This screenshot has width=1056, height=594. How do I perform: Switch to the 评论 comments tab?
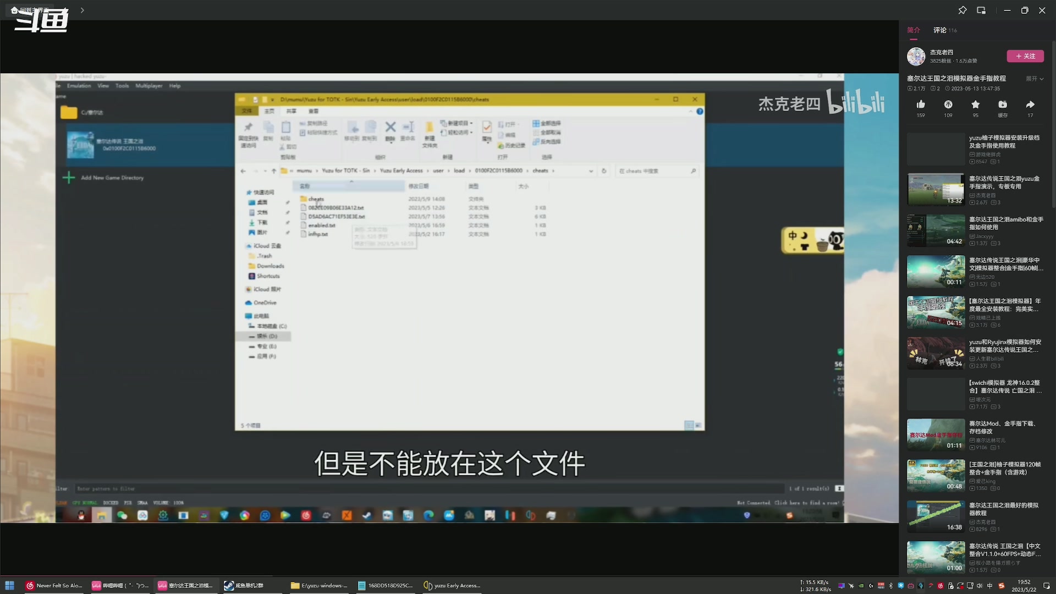coord(945,30)
